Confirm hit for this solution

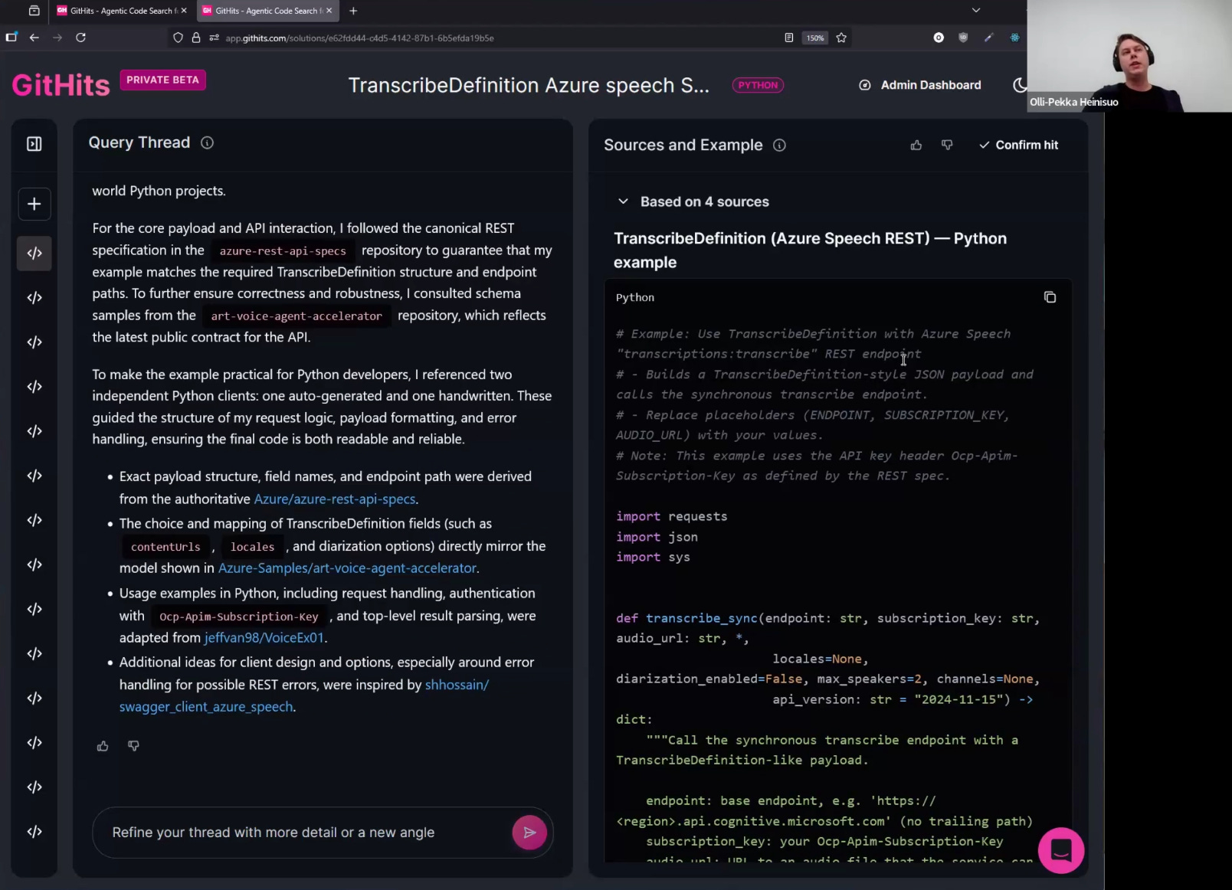(x=1018, y=145)
